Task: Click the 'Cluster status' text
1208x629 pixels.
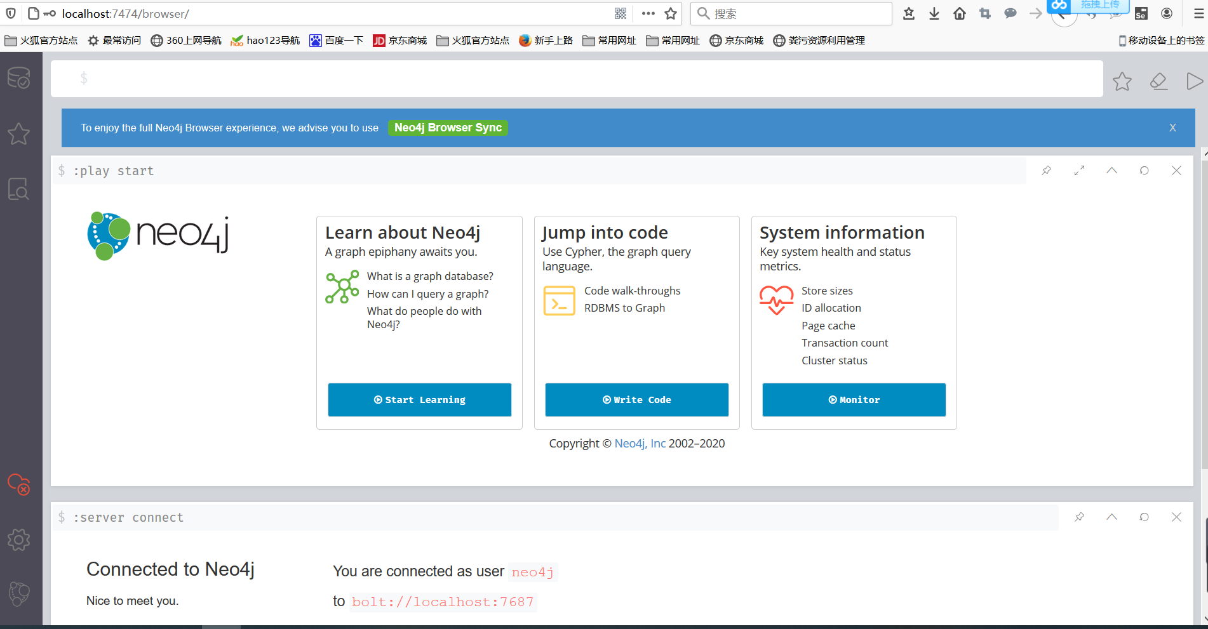Action: (x=834, y=361)
